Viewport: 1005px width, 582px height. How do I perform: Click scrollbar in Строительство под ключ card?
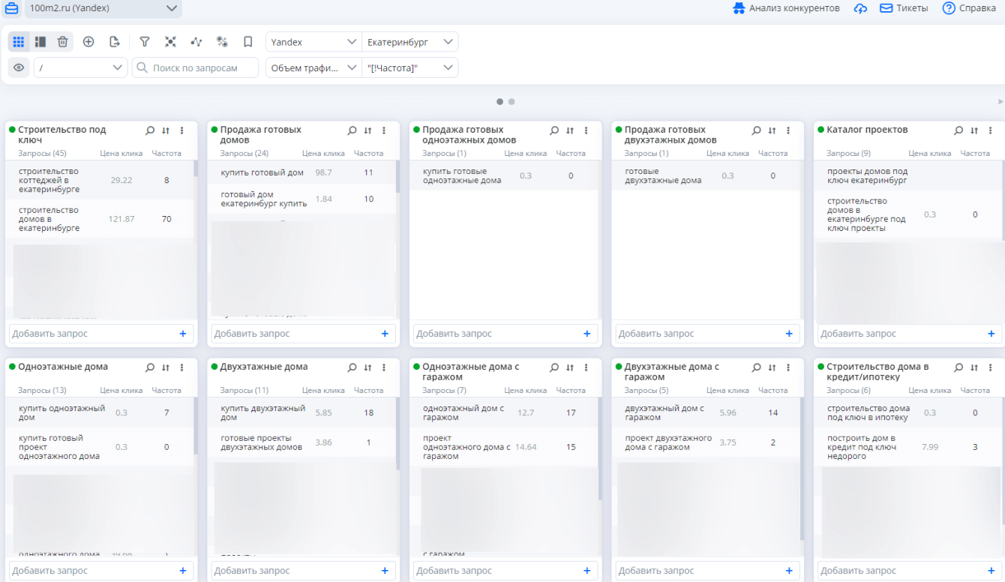196,169
